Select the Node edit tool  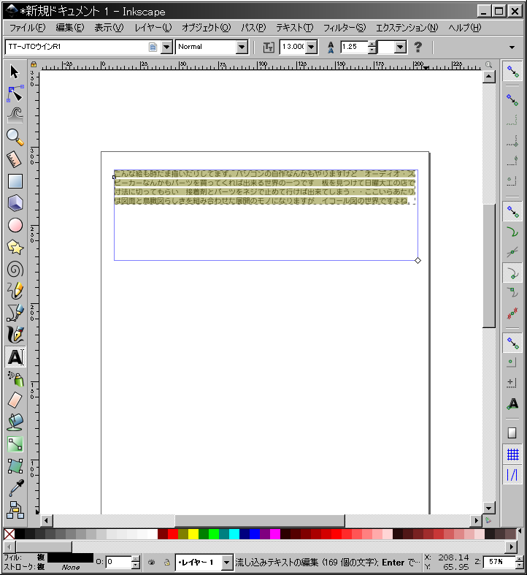[15, 94]
